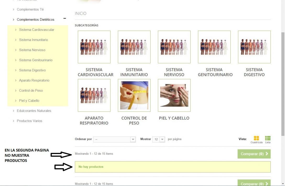Open APARATO RESPIRATORIO title link under image
288x186 pixels.
point(94,121)
